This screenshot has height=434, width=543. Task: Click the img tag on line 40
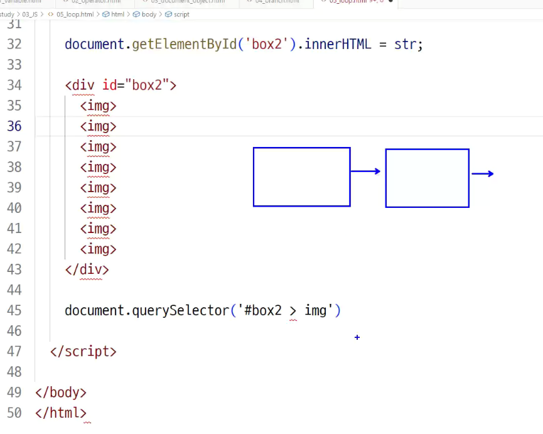click(x=99, y=208)
